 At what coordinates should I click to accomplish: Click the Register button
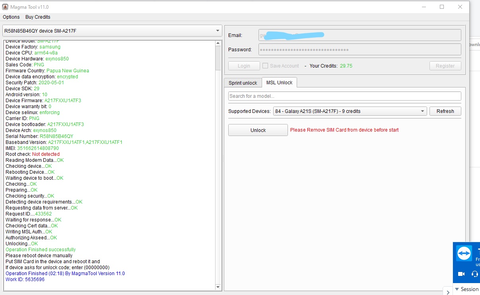coord(445,66)
